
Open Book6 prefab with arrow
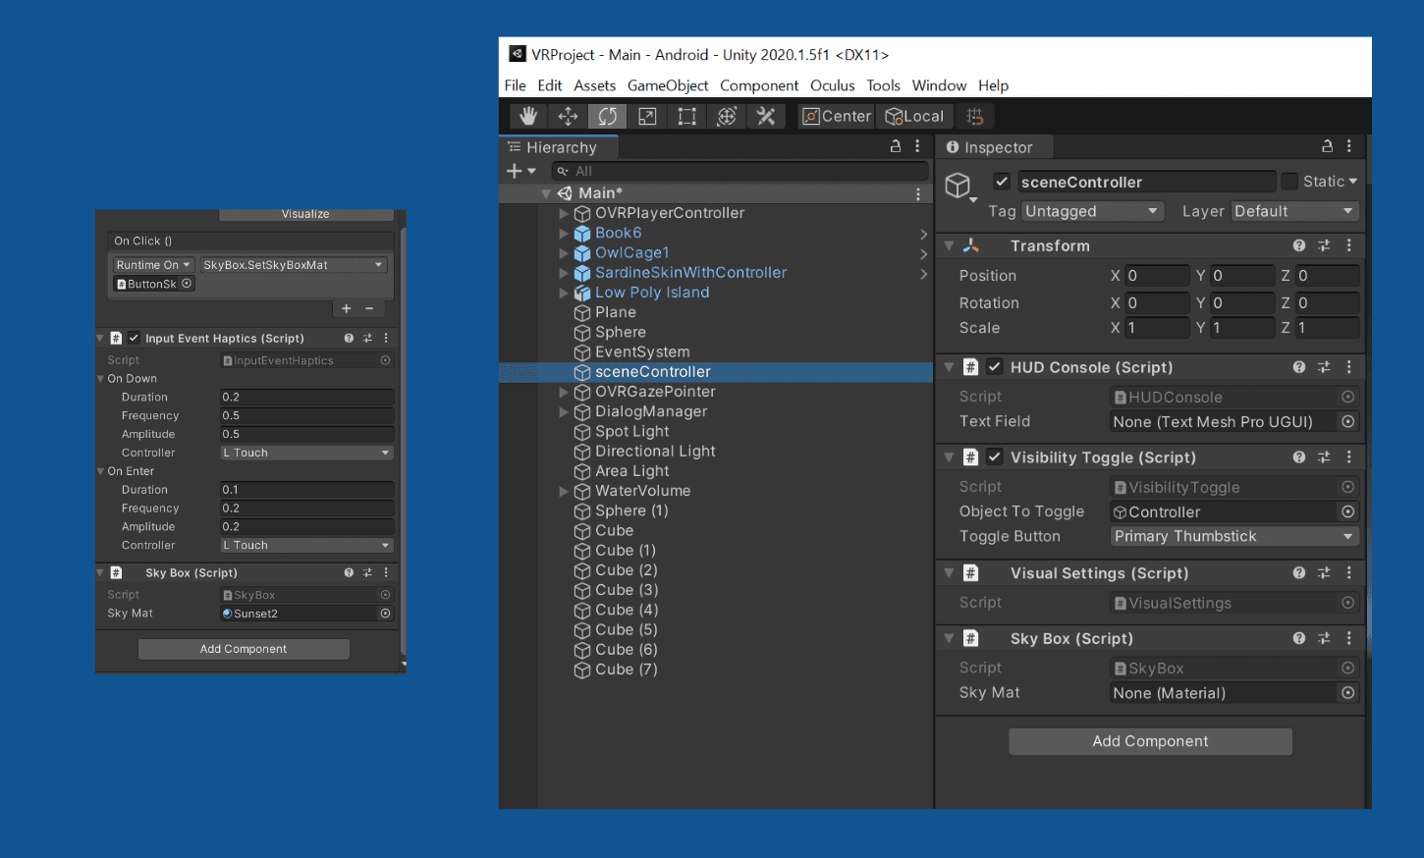click(923, 234)
